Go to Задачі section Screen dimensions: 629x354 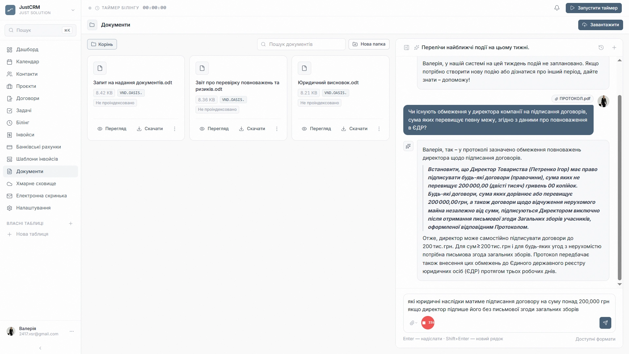(x=40, y=110)
